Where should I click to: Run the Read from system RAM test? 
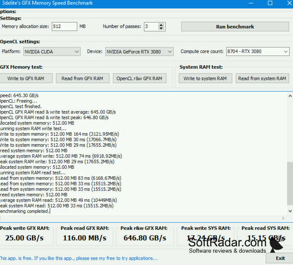tap(262, 78)
